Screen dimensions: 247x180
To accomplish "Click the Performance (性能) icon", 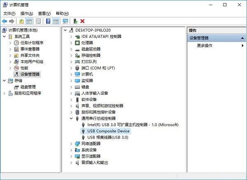I will coord(16,68).
